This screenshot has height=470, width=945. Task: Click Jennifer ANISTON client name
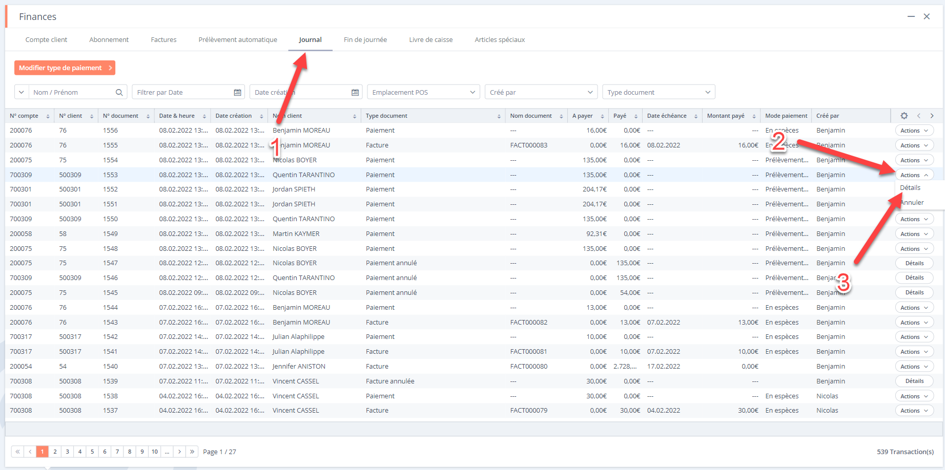(x=299, y=367)
